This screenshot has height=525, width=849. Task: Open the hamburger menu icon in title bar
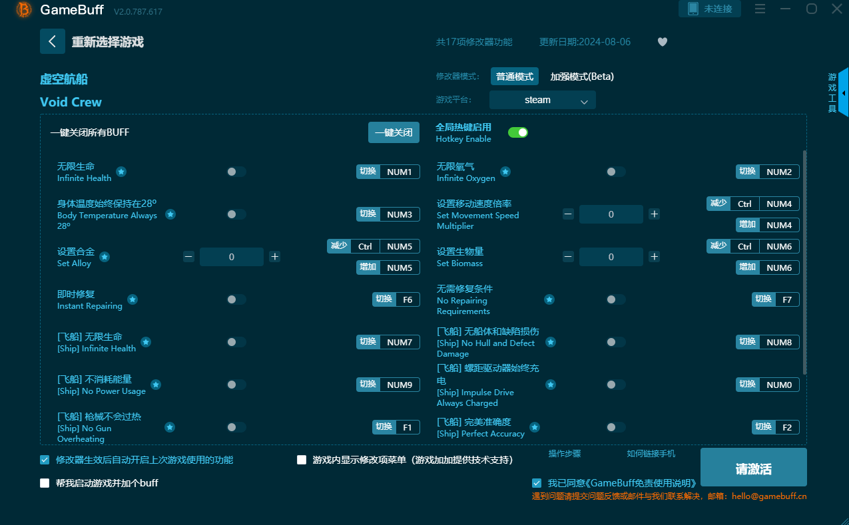click(760, 9)
